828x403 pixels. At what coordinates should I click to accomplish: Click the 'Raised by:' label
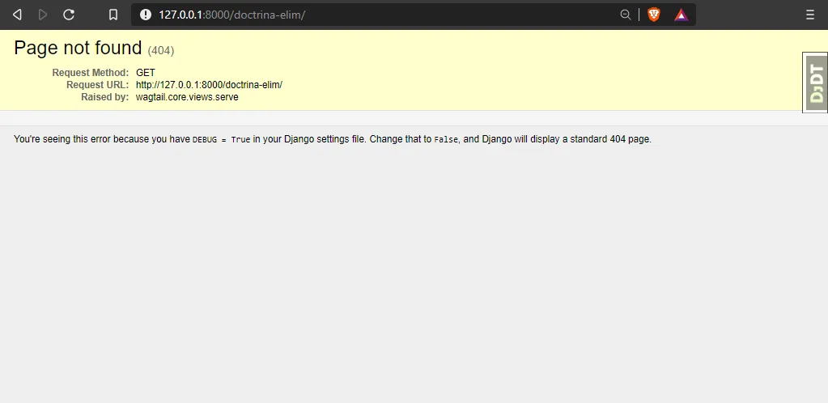coord(104,97)
